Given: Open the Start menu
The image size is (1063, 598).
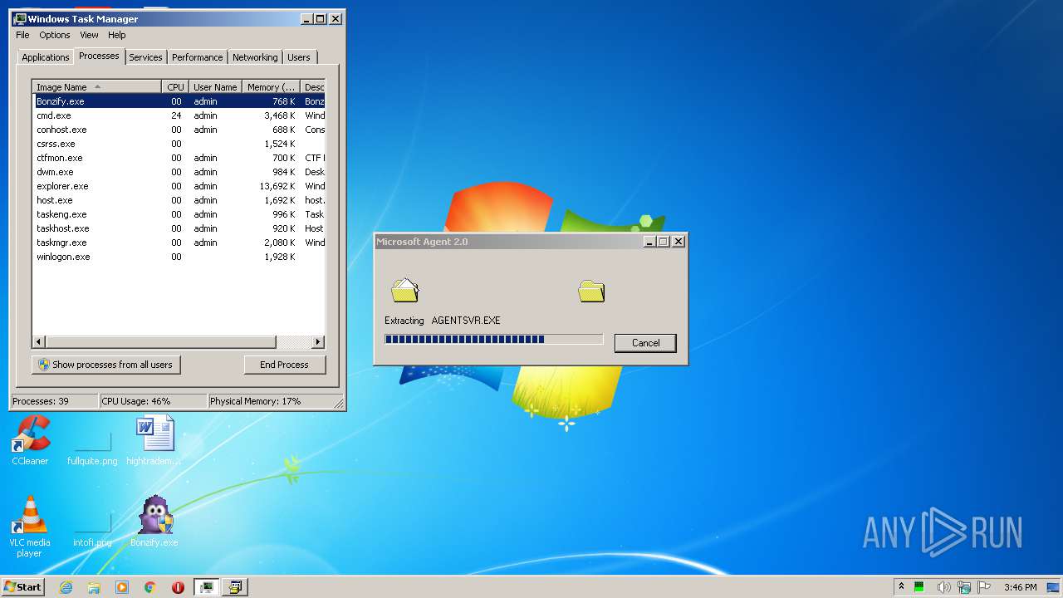Looking at the screenshot, I should [23, 586].
